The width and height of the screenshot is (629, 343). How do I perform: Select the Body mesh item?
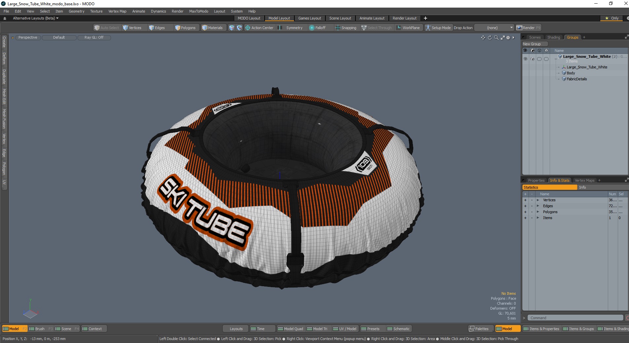pos(571,73)
